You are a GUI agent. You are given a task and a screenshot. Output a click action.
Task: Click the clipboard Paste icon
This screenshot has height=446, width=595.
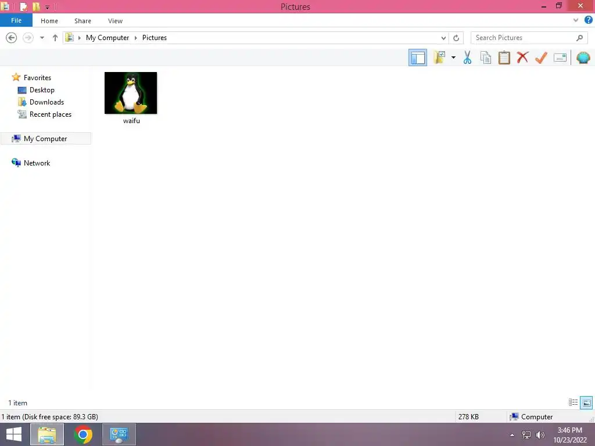(x=504, y=57)
